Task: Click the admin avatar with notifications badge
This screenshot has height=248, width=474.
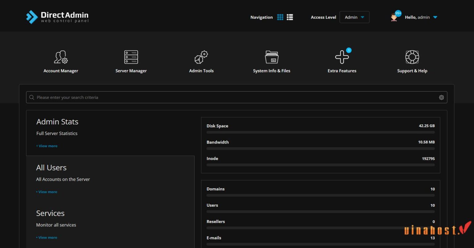Action: pos(394,17)
